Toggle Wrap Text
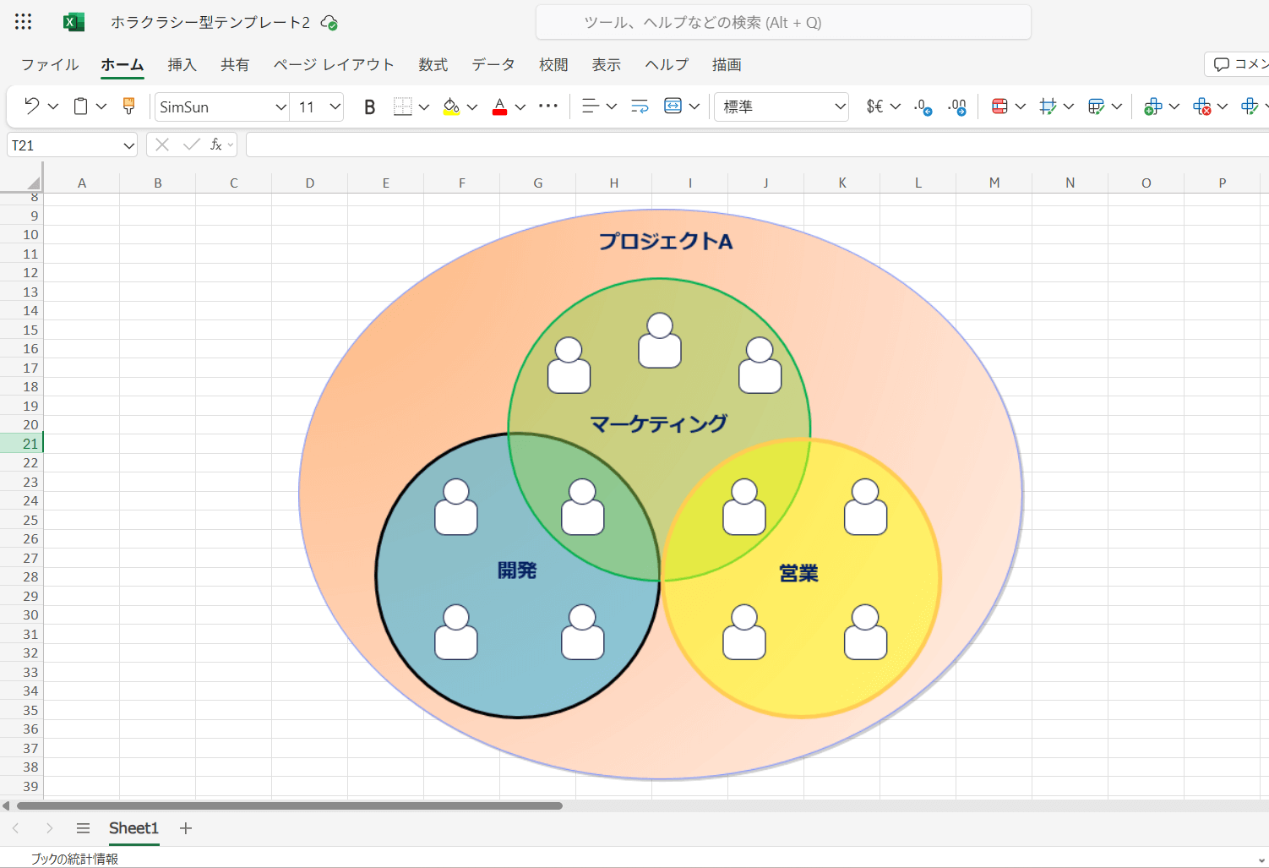Image resolution: width=1269 pixels, height=868 pixels. (x=640, y=106)
